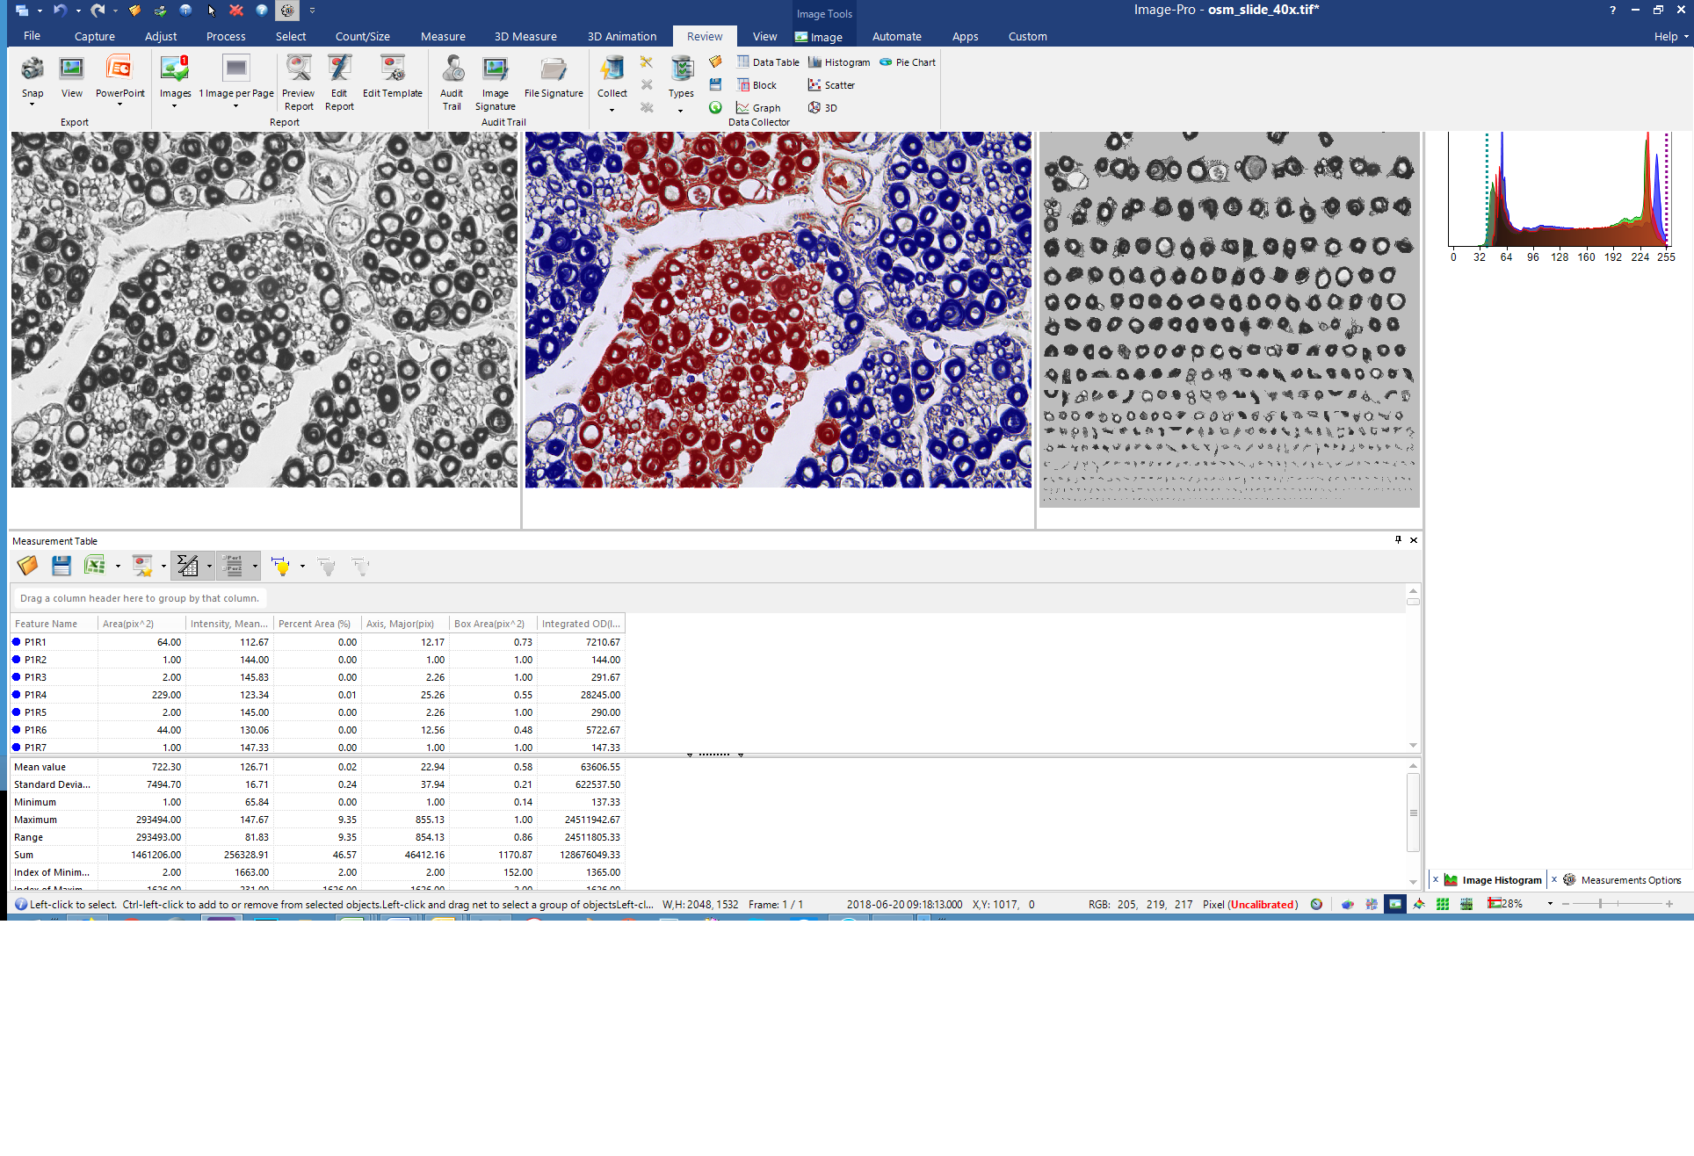The image size is (1694, 1156).
Task: Click the green tile grid icon in status bar
Action: [1443, 904]
